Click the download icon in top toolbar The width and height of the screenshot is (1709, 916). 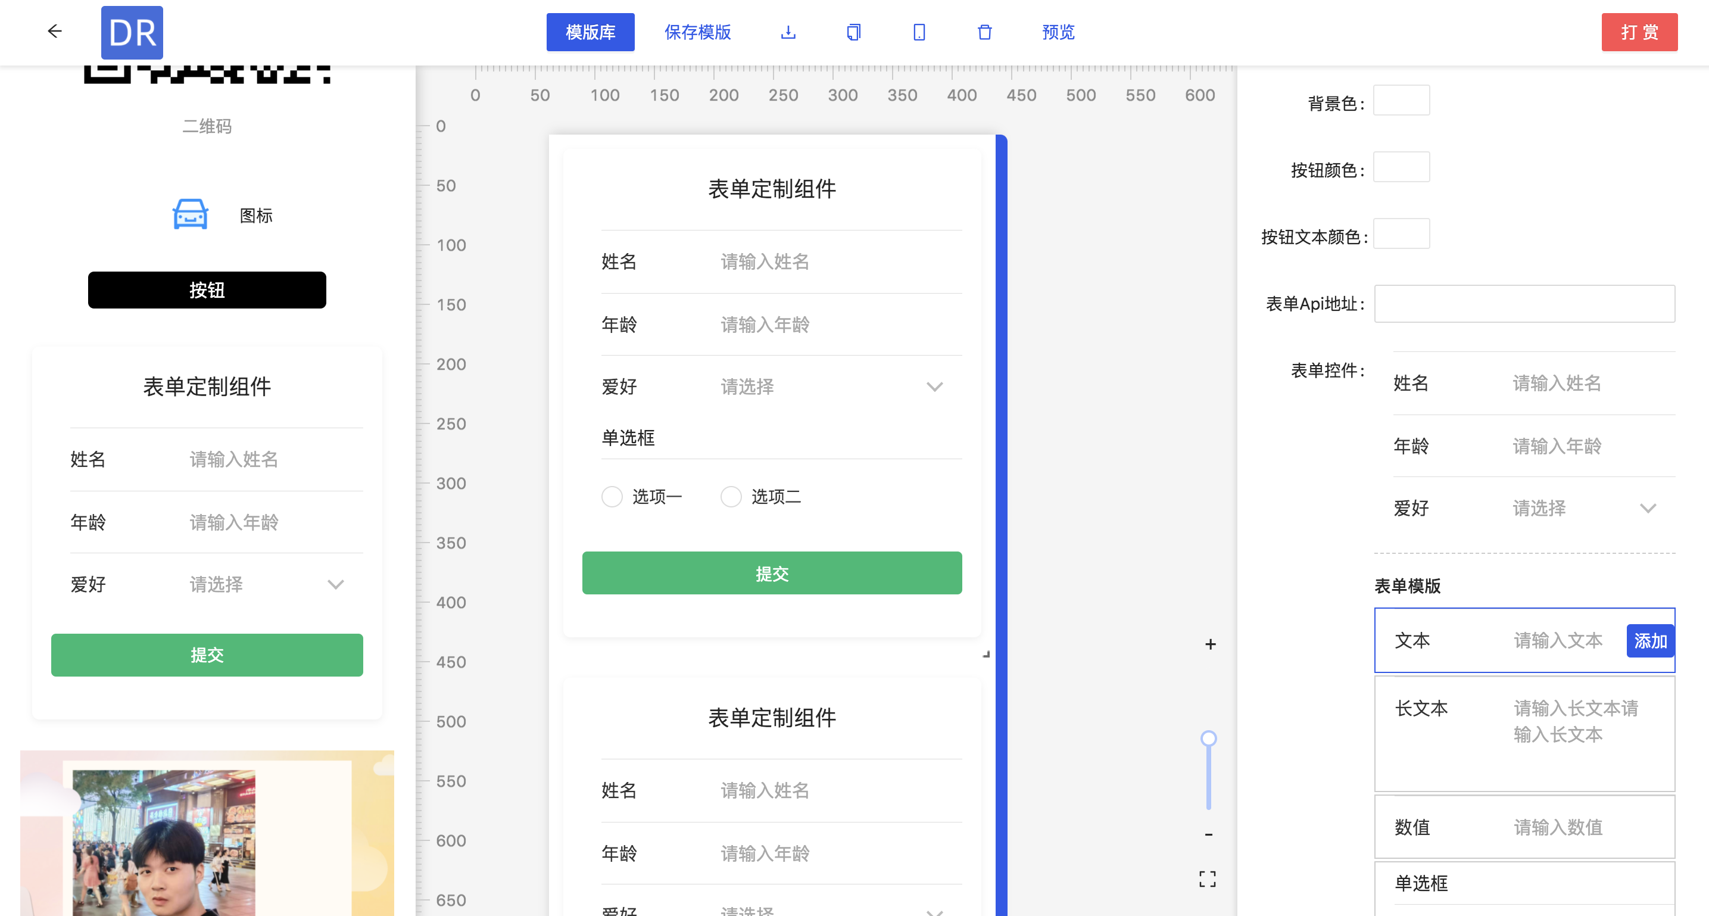[x=788, y=32]
